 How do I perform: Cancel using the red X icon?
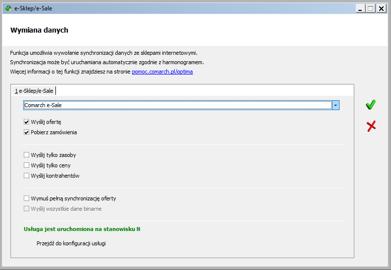click(371, 126)
